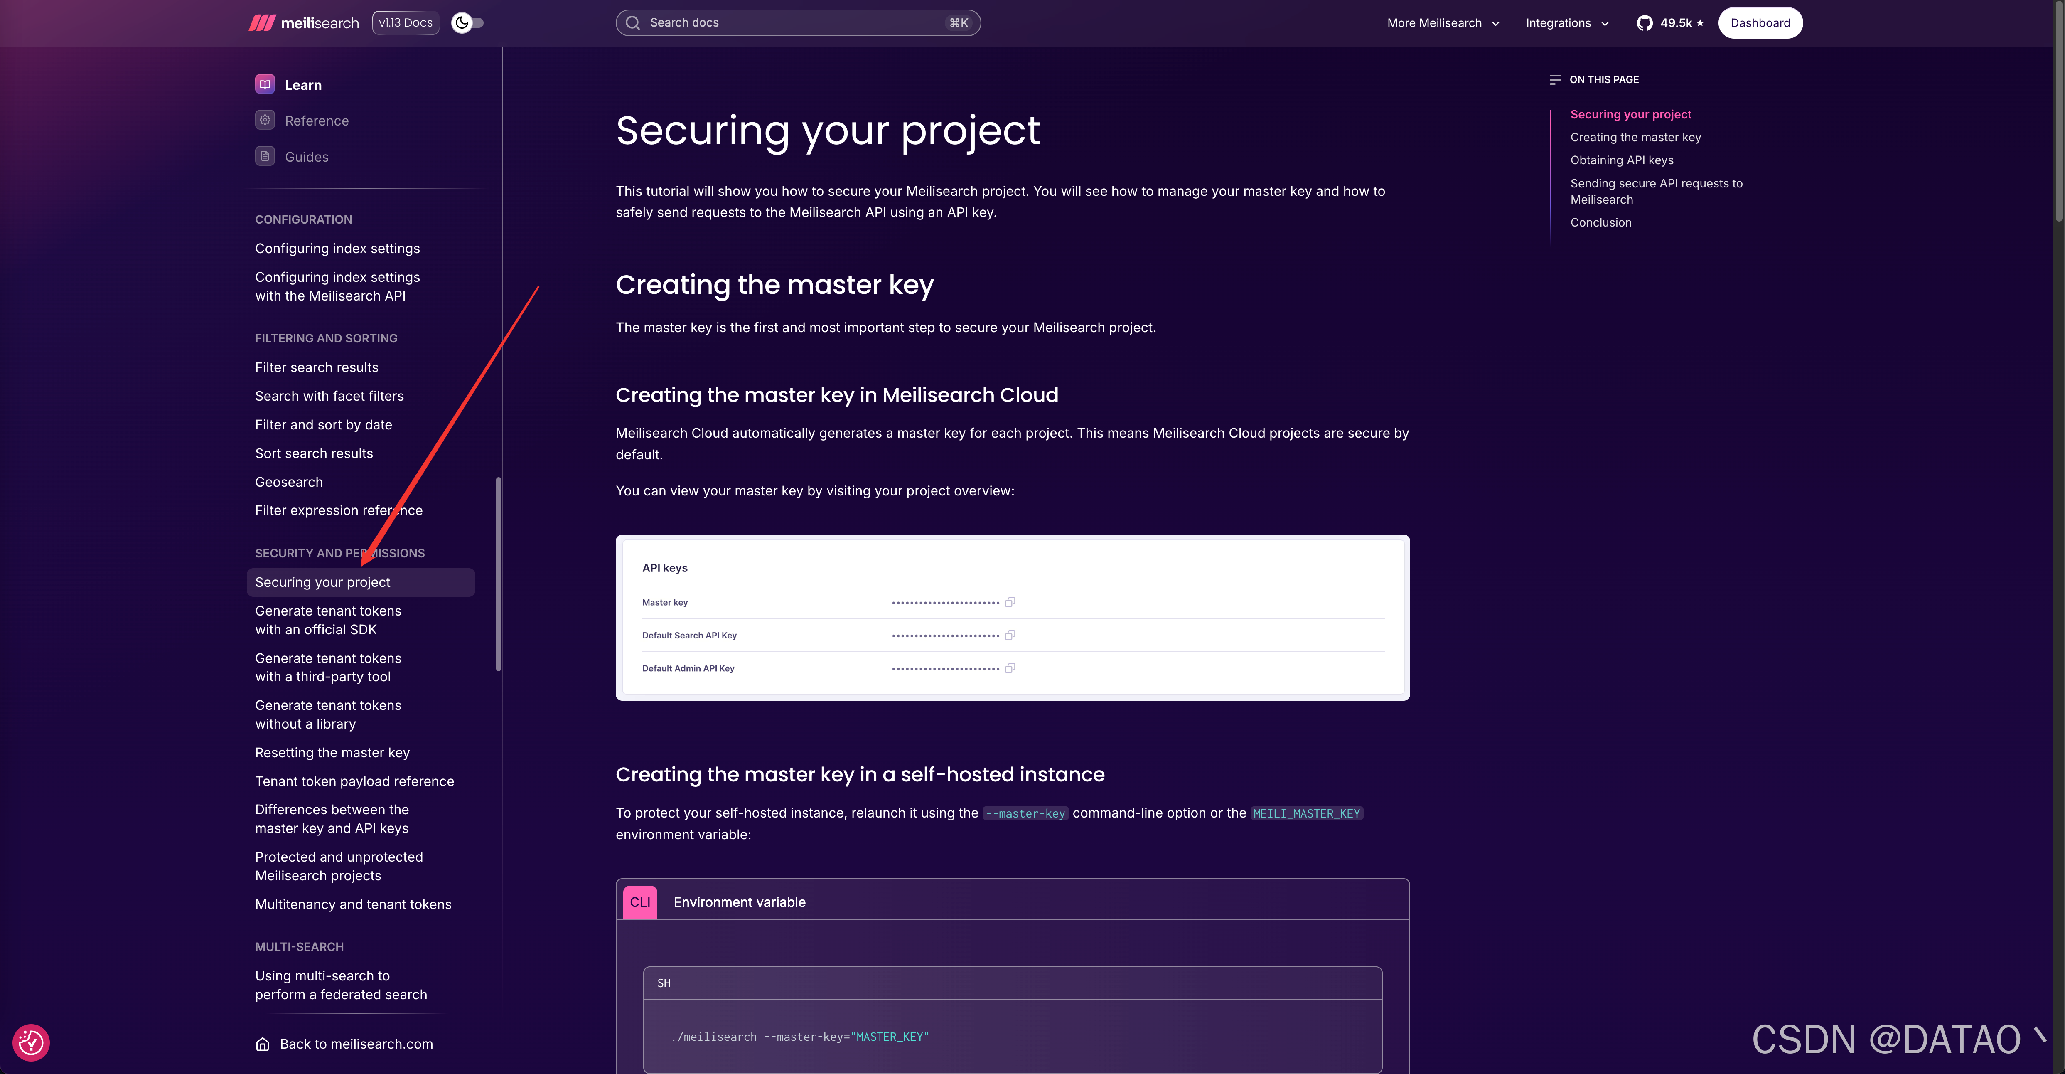Focus the Search docs field
The width and height of the screenshot is (2065, 1074).
pos(798,22)
